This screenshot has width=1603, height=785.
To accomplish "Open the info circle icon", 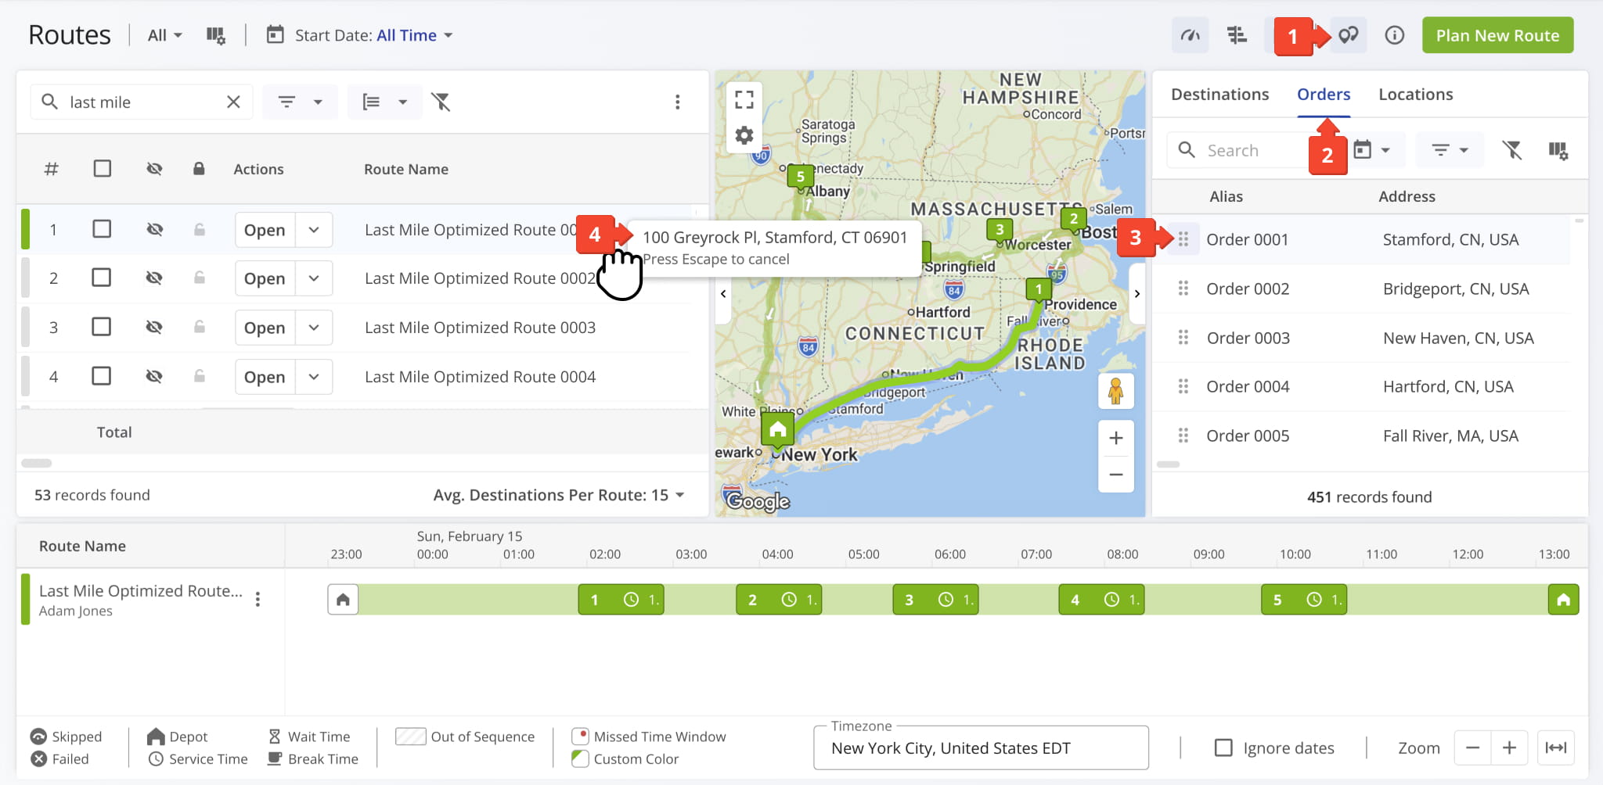I will 1394,35.
